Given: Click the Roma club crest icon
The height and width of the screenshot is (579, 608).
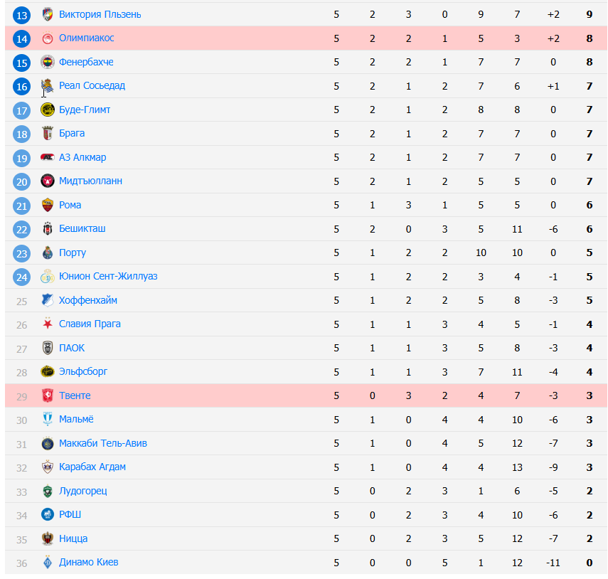Looking at the screenshot, I should tap(48, 205).
